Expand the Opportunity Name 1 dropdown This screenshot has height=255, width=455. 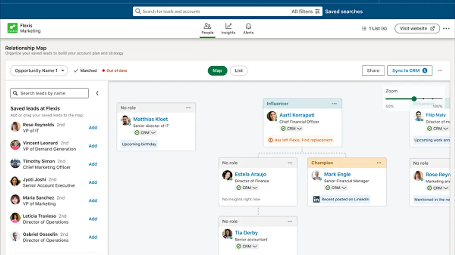(x=39, y=71)
